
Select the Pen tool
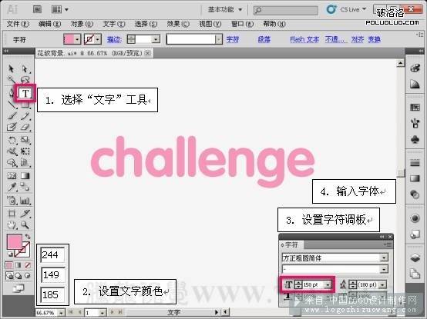(x=12, y=93)
